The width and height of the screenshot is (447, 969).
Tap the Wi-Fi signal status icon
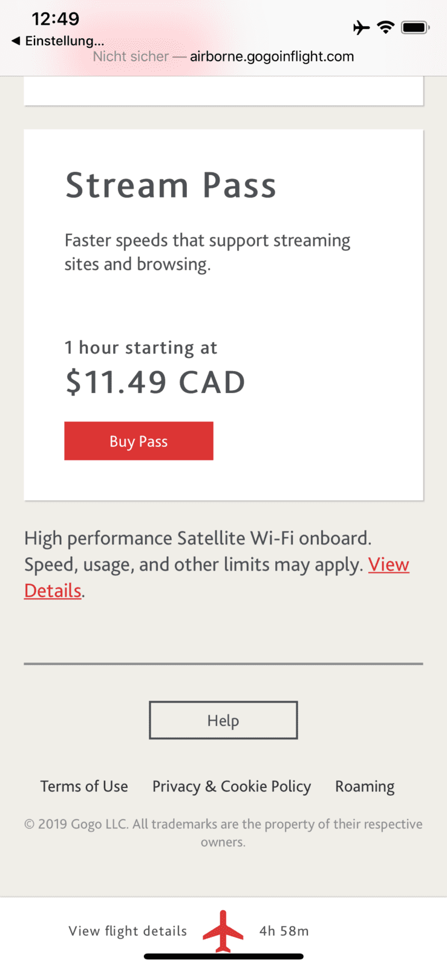coord(385,27)
